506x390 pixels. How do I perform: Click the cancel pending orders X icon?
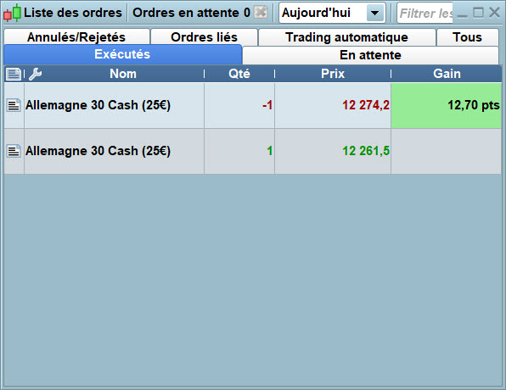tap(261, 13)
